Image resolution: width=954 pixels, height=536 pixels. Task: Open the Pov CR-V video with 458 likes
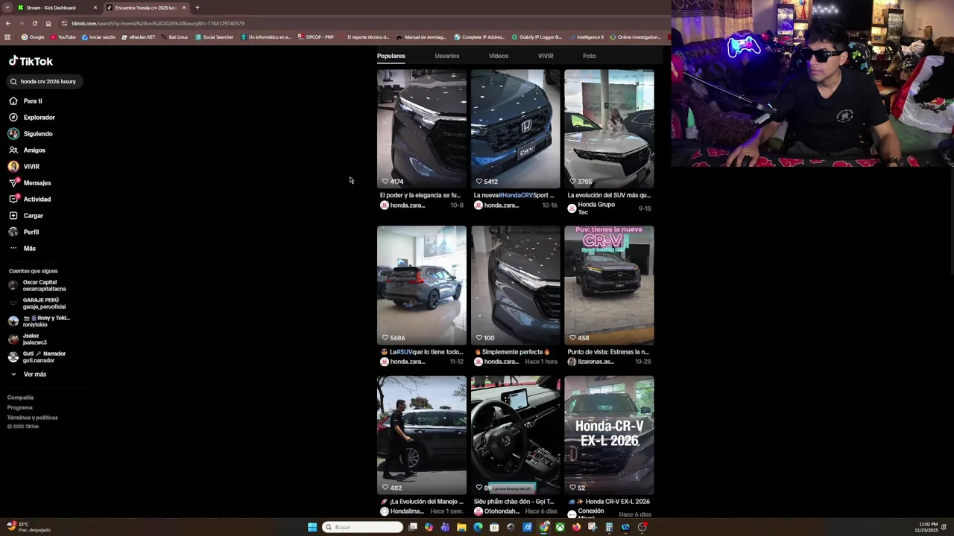point(609,285)
